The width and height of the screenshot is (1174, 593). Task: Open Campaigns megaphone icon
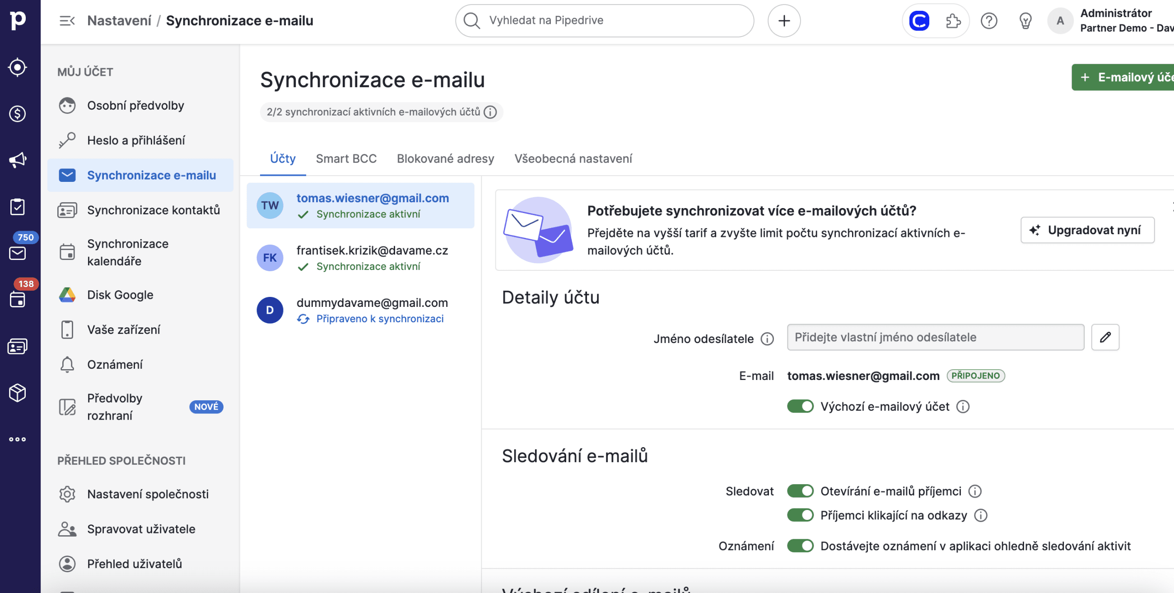pos(18,160)
